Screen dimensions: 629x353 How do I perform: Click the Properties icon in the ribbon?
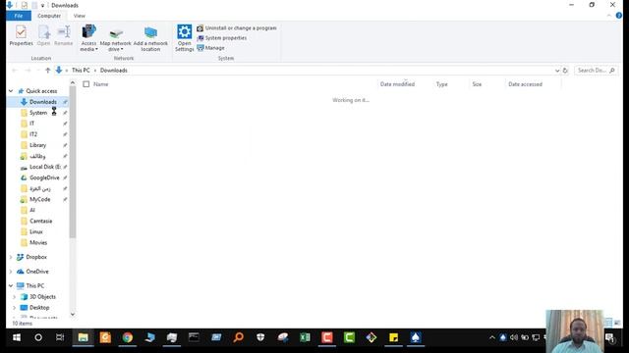(x=21, y=32)
